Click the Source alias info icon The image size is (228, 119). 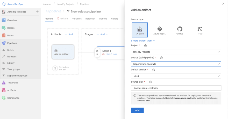pos(151,82)
